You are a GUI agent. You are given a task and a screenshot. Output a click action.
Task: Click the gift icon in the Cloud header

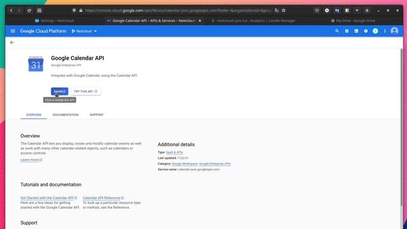(347, 31)
